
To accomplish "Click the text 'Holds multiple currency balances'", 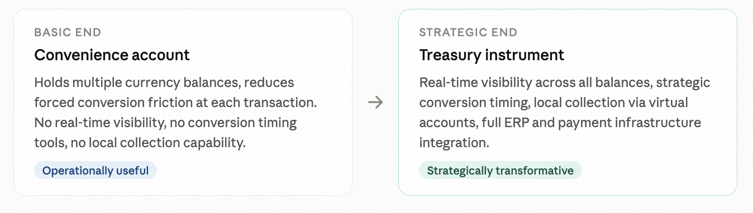I will 136,83.
